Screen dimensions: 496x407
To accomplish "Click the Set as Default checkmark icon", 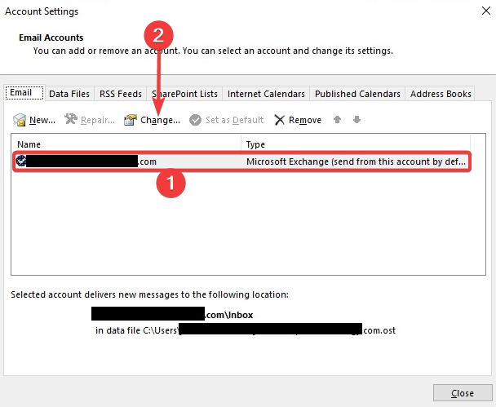I will click(195, 120).
